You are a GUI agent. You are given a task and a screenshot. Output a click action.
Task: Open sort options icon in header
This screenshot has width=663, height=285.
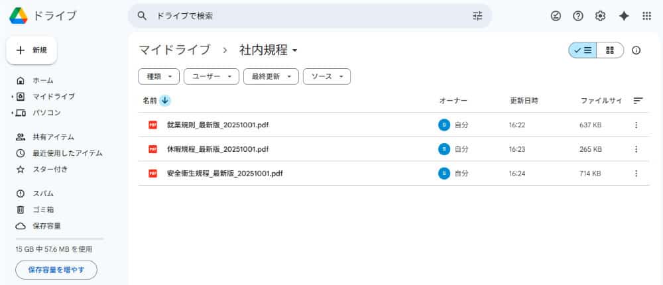pos(638,101)
